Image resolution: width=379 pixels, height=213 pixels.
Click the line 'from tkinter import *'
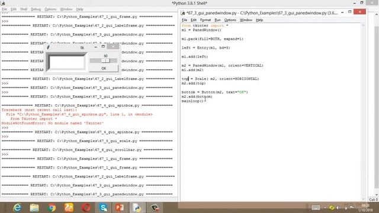[x=205, y=25]
